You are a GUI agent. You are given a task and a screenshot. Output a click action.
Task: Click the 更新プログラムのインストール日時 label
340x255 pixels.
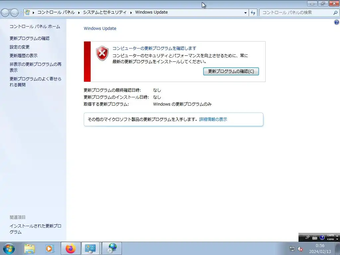(x=116, y=97)
